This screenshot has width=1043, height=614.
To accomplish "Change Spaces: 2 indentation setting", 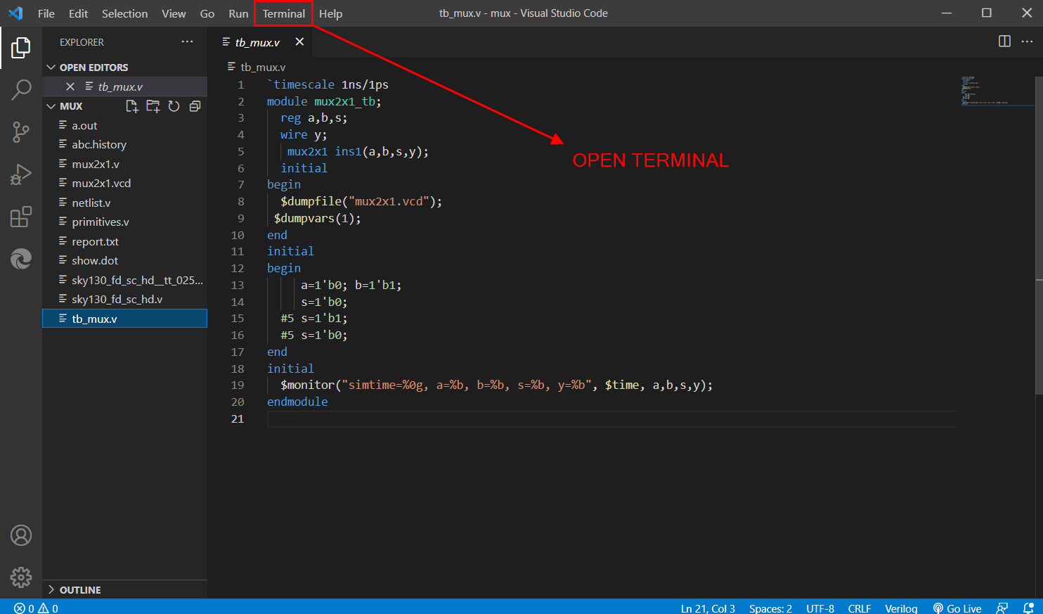I will point(770,608).
